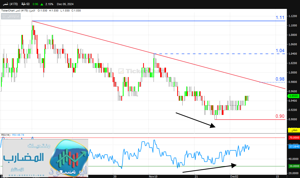Click the 1.0200 price axis label
300x178 pixels.
(x=293, y=63)
